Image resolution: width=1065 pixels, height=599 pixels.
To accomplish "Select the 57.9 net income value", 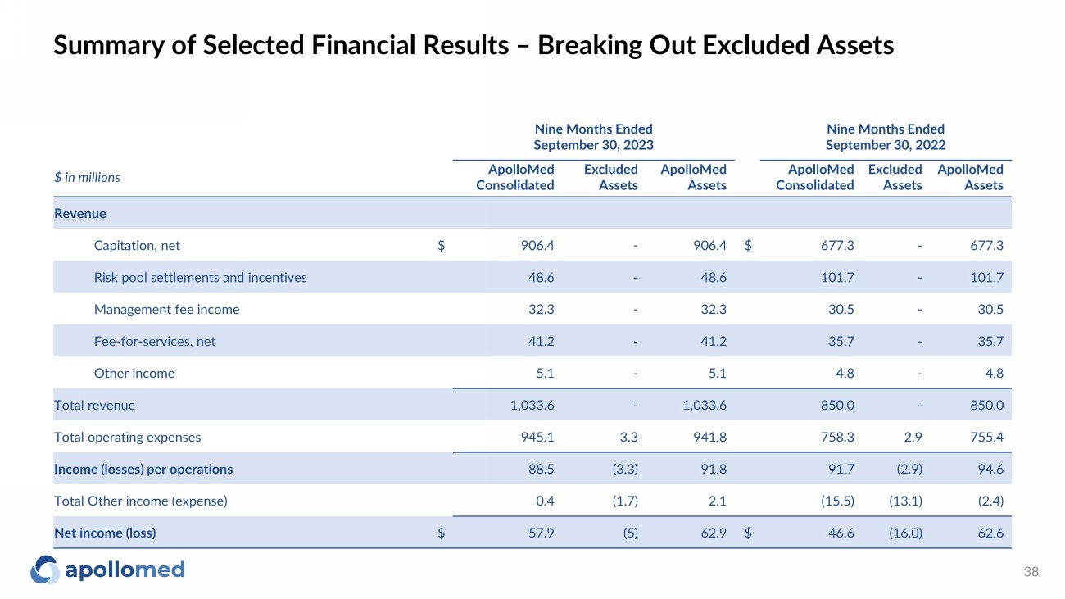I will 541,533.
